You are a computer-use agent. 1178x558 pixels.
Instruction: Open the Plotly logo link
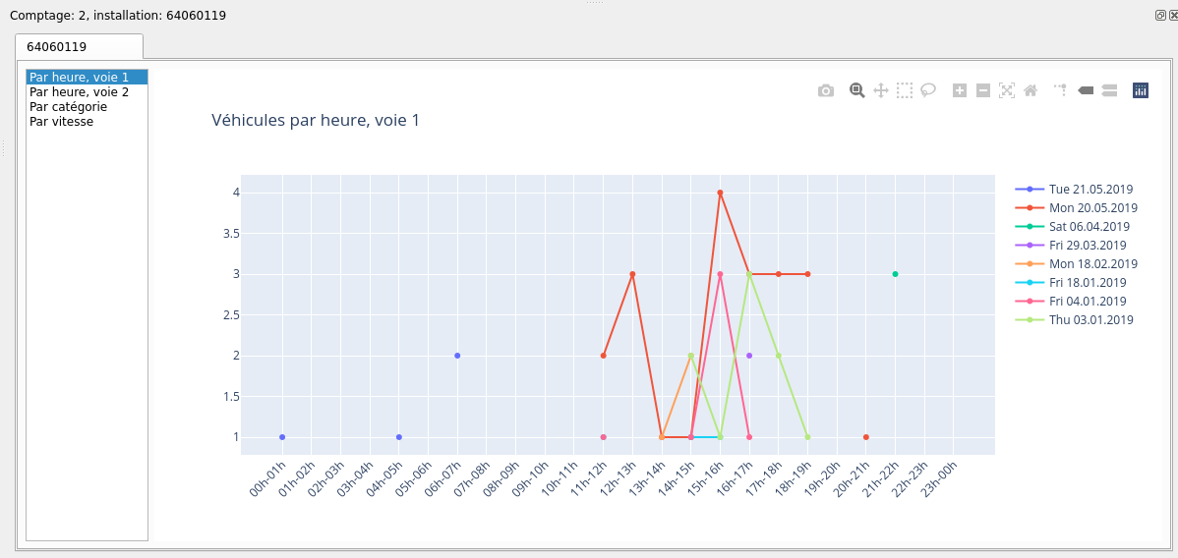tap(1141, 91)
